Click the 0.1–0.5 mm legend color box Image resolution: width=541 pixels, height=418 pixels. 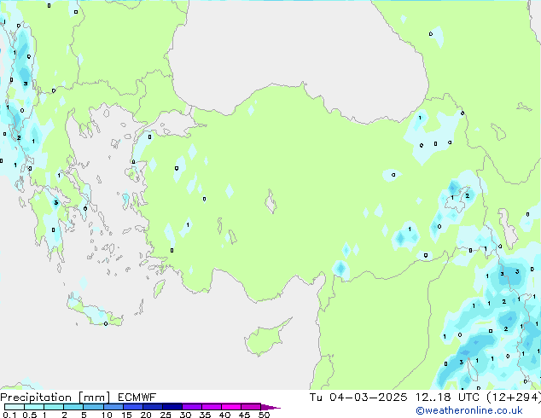15,407
